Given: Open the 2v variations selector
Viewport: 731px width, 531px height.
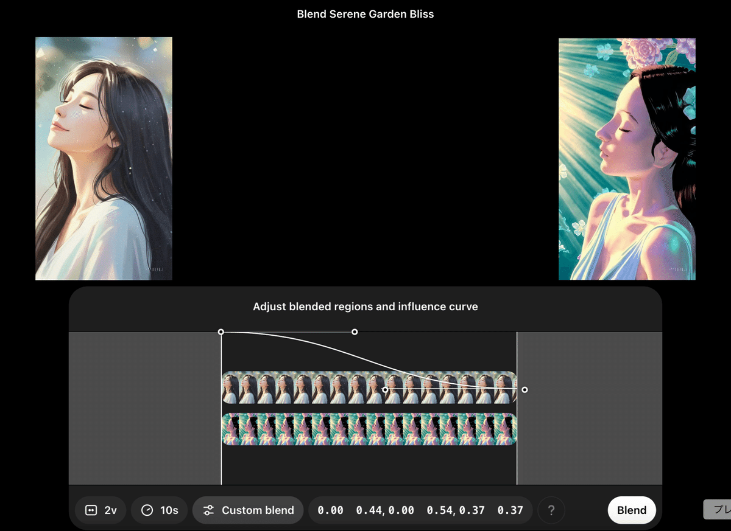Looking at the screenshot, I should [101, 510].
